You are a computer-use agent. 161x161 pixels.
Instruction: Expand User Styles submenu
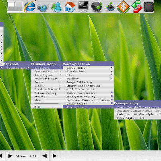pos(47,75)
